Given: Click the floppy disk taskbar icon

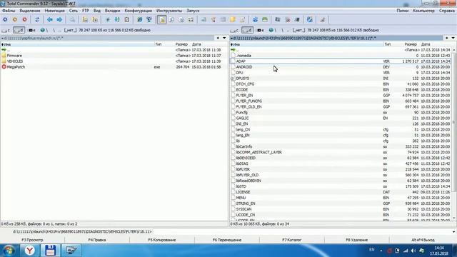Looking at the screenshot, I should pos(50,251).
